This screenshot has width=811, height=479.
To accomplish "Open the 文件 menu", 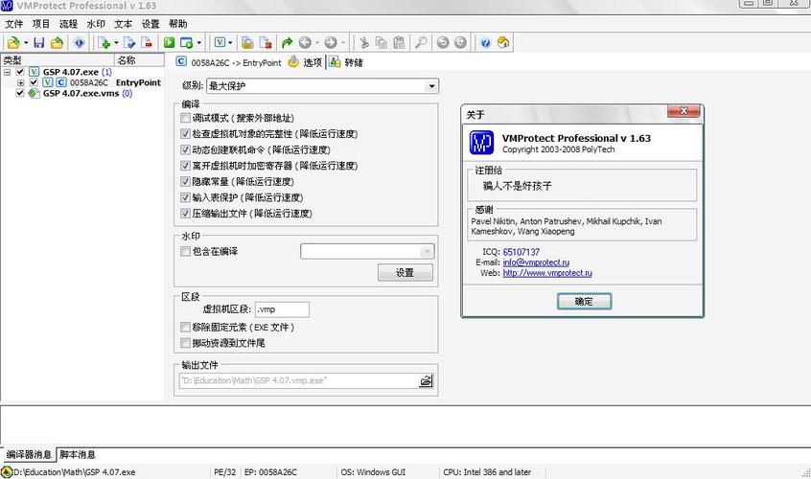I will click(x=14, y=24).
